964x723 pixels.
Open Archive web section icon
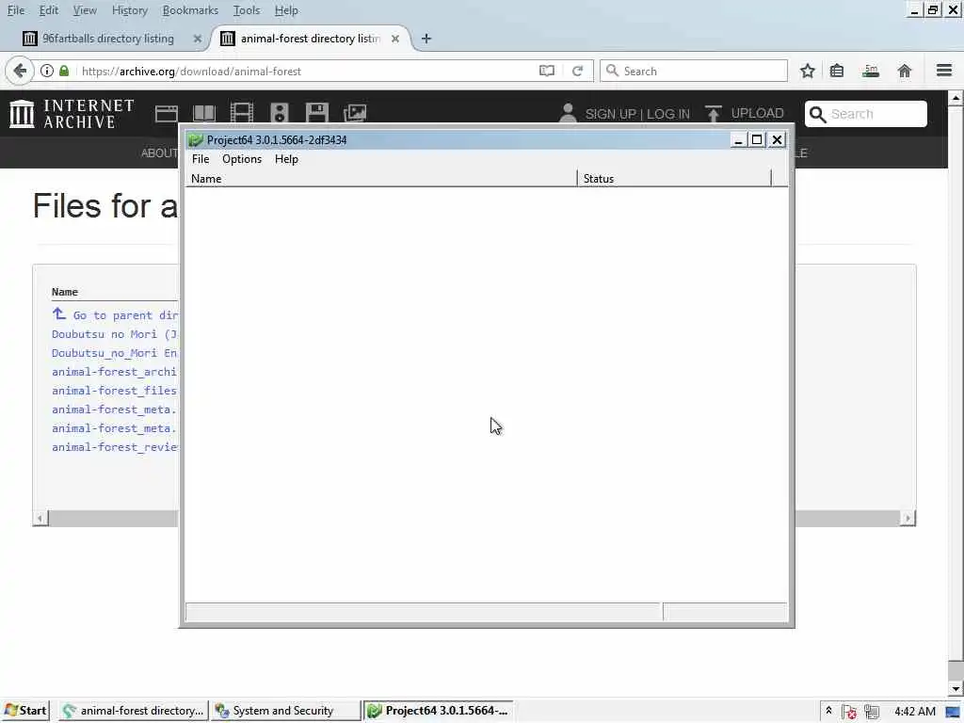(167, 114)
